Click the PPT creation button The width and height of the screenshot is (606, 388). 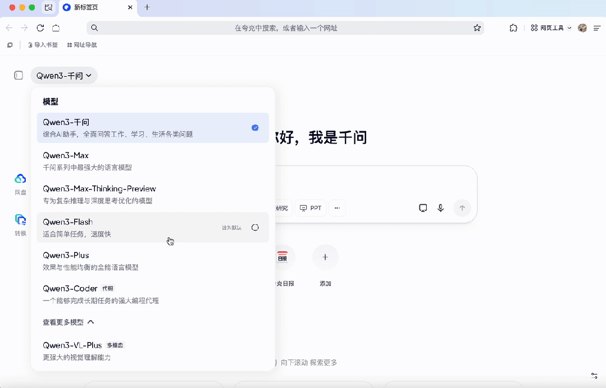tap(311, 207)
